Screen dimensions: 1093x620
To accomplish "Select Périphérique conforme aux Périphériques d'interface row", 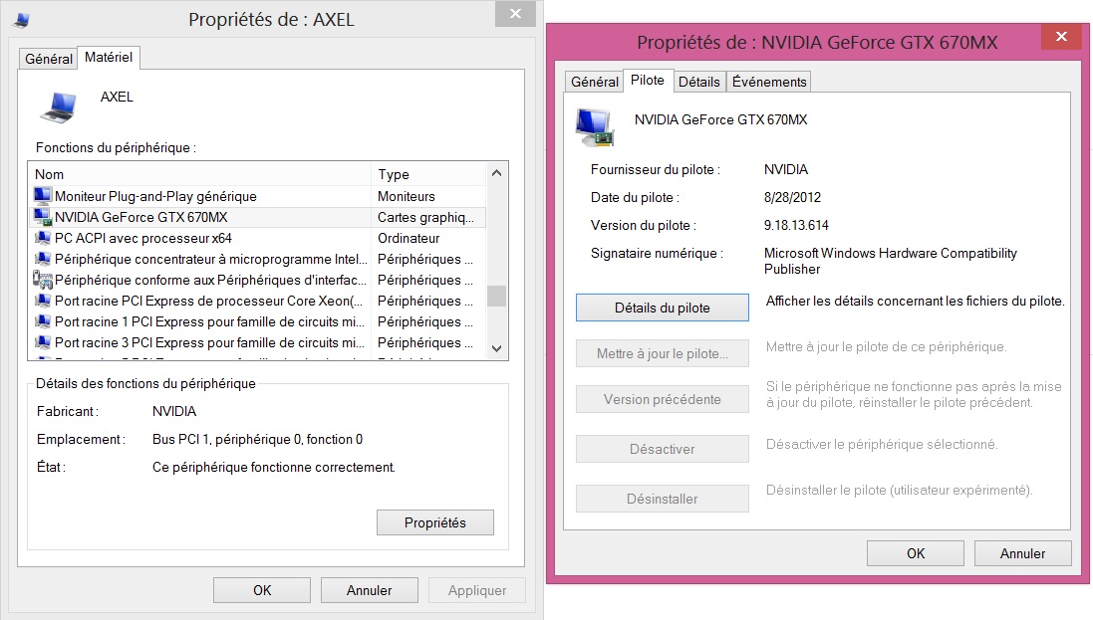I will click(x=259, y=280).
